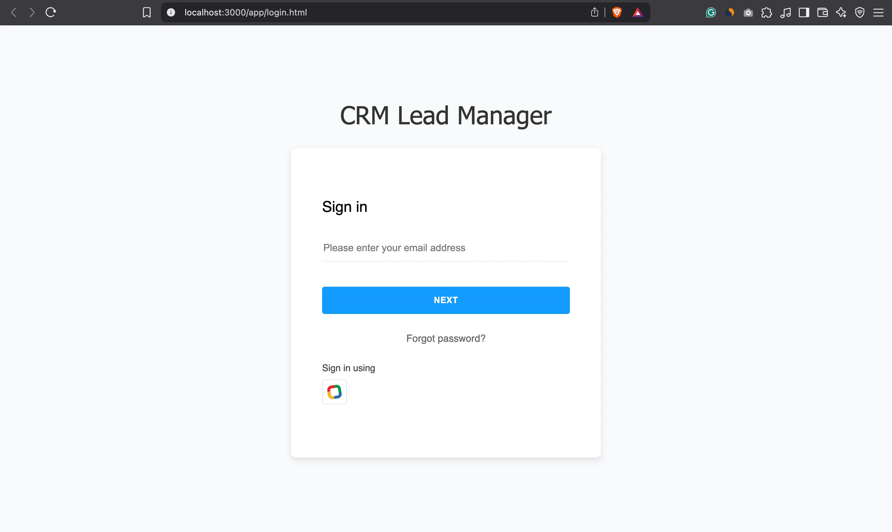The height and width of the screenshot is (532, 892).
Task: Click the share page icon
Action: pyautogui.click(x=594, y=13)
